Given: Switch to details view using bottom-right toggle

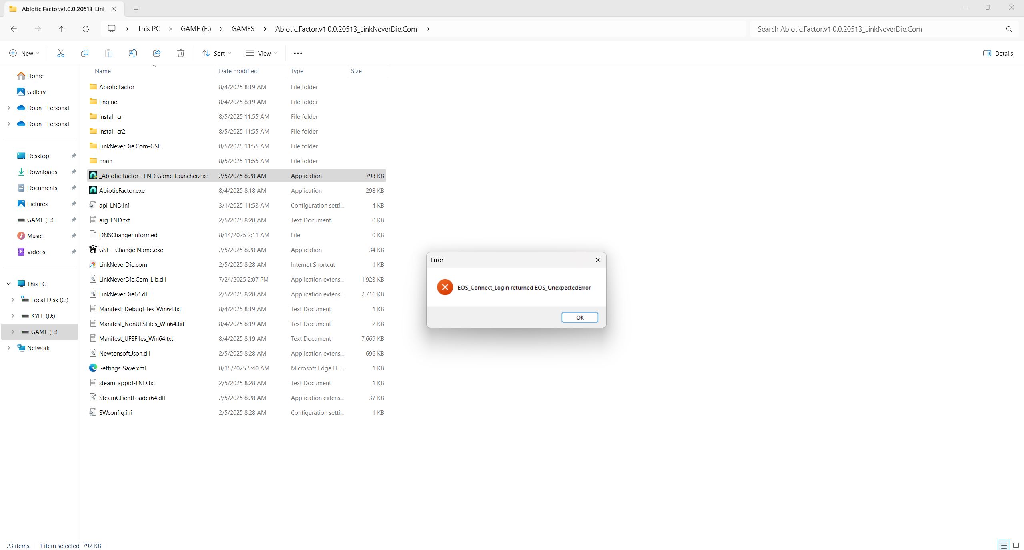Looking at the screenshot, I should pos(1003,545).
